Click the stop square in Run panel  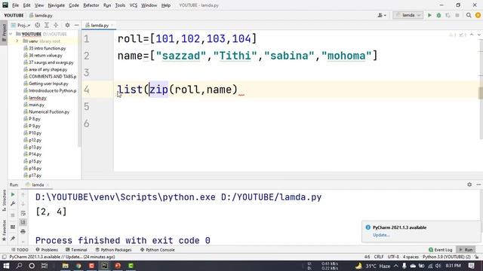coord(13,215)
